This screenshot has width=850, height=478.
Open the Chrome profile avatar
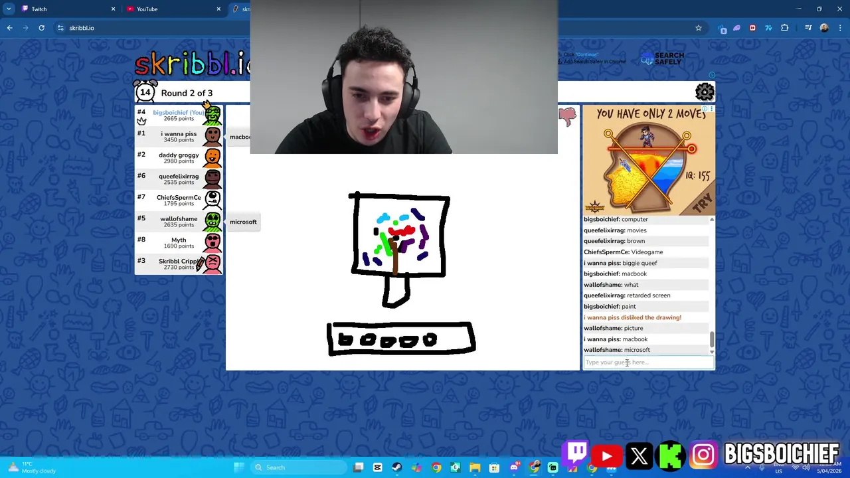[824, 28]
